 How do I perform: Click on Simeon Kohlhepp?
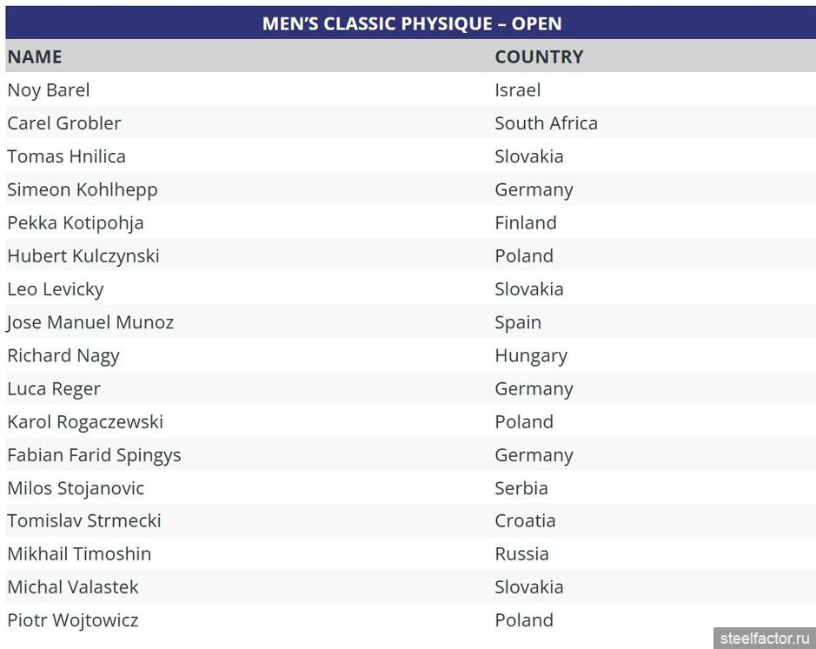(x=83, y=189)
